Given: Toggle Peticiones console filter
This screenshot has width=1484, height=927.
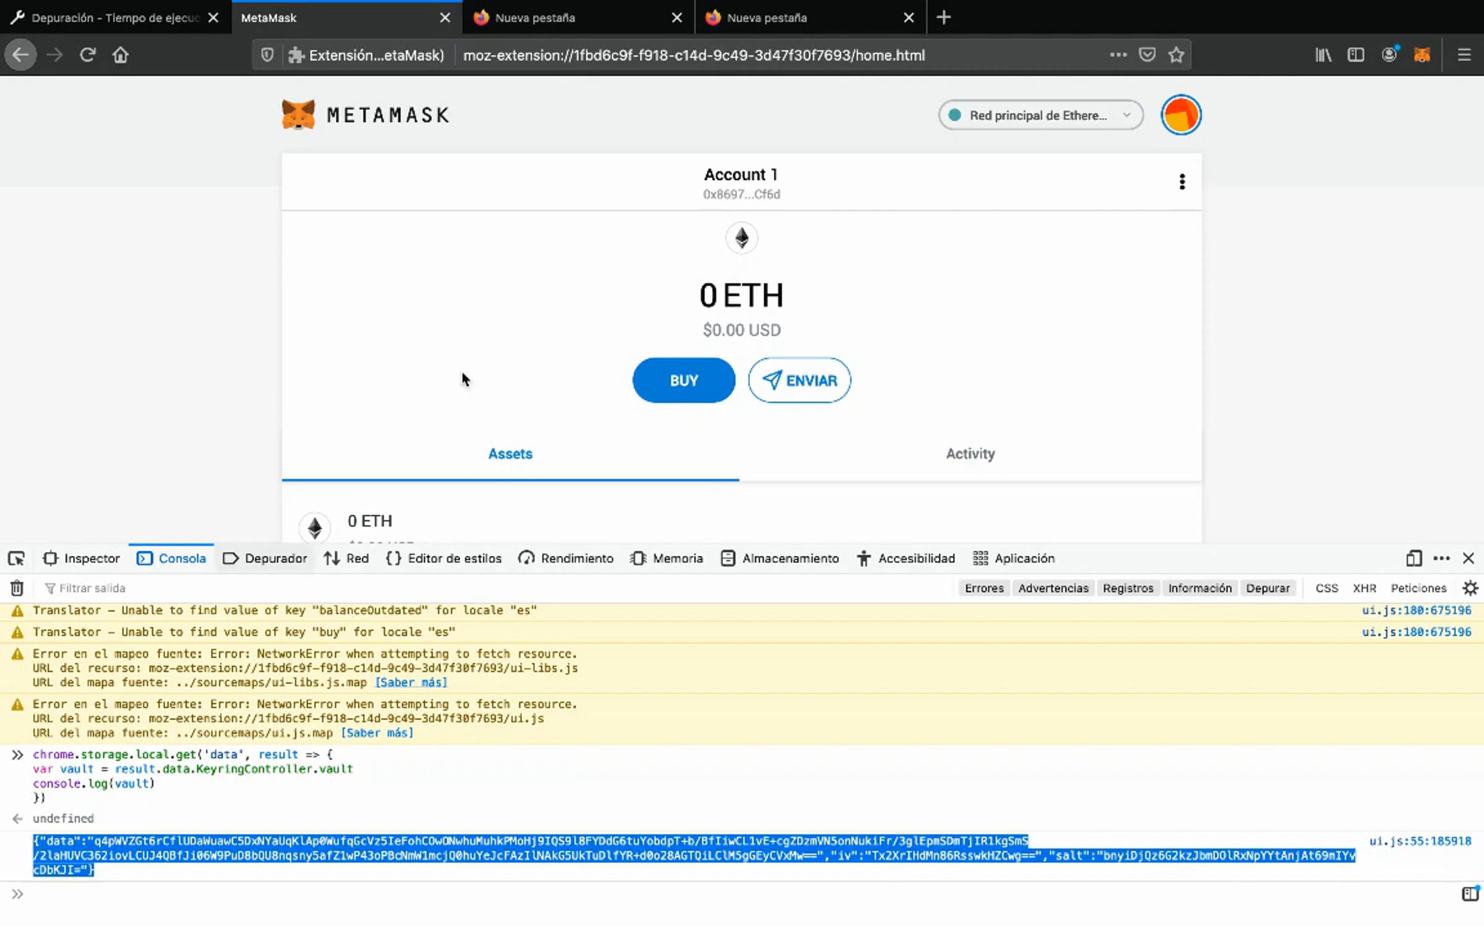Looking at the screenshot, I should (1418, 588).
